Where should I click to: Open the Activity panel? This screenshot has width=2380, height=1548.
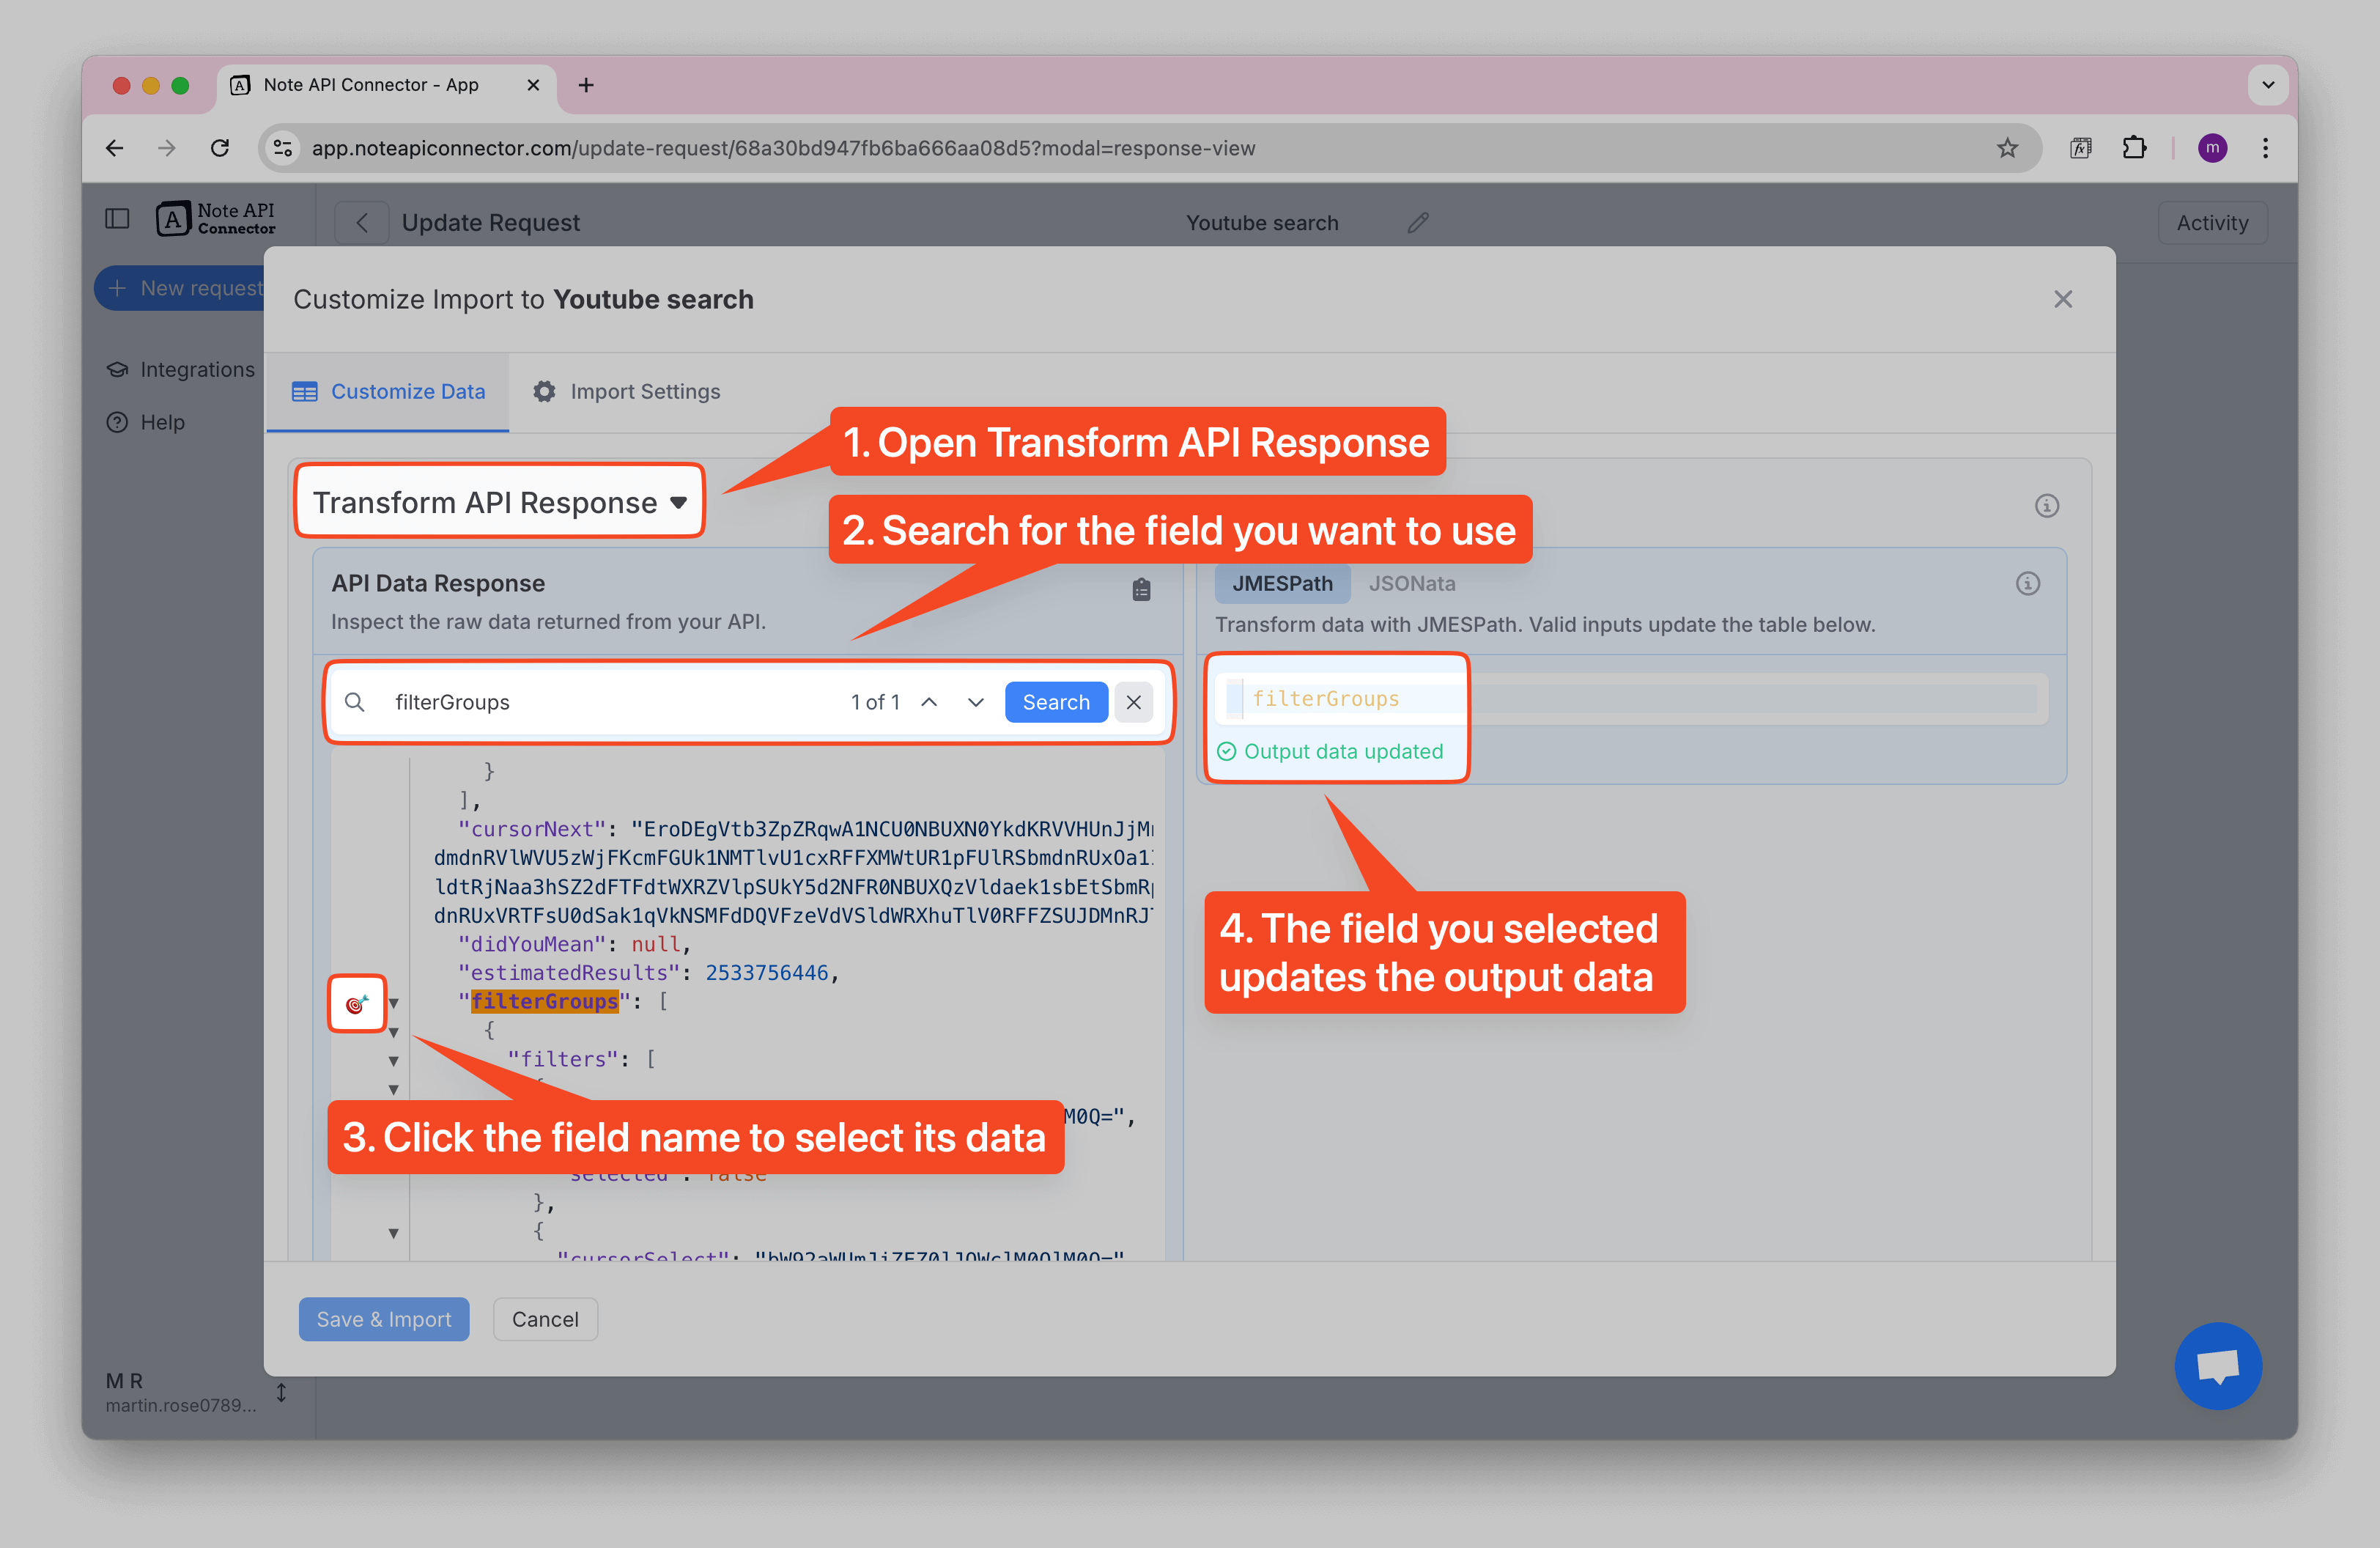(2212, 222)
